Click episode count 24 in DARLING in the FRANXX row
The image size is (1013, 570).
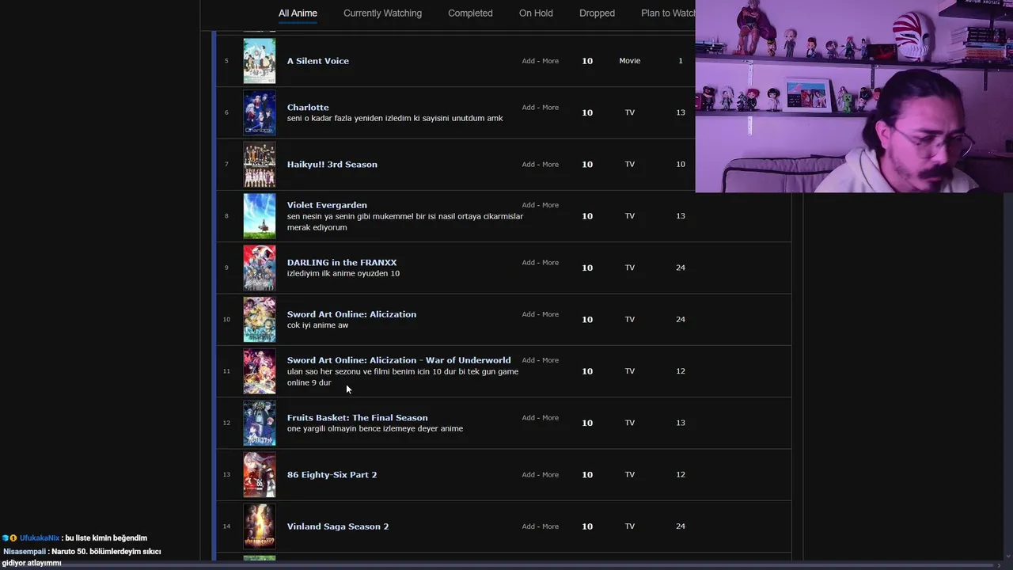click(x=681, y=268)
